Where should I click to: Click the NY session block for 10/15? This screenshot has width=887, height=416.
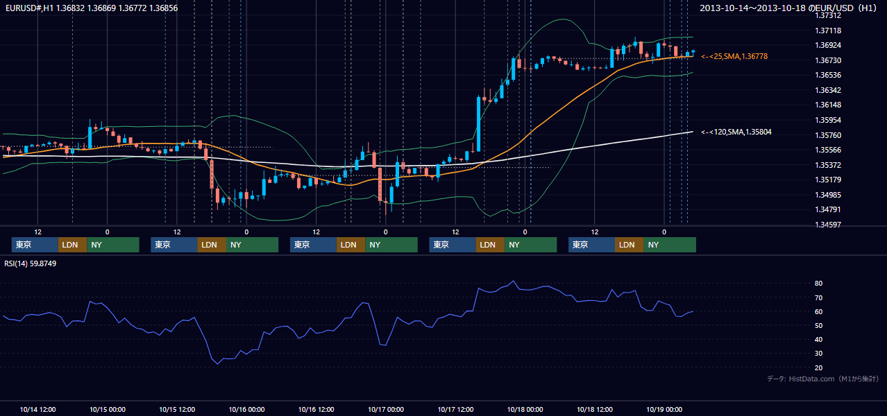point(252,245)
